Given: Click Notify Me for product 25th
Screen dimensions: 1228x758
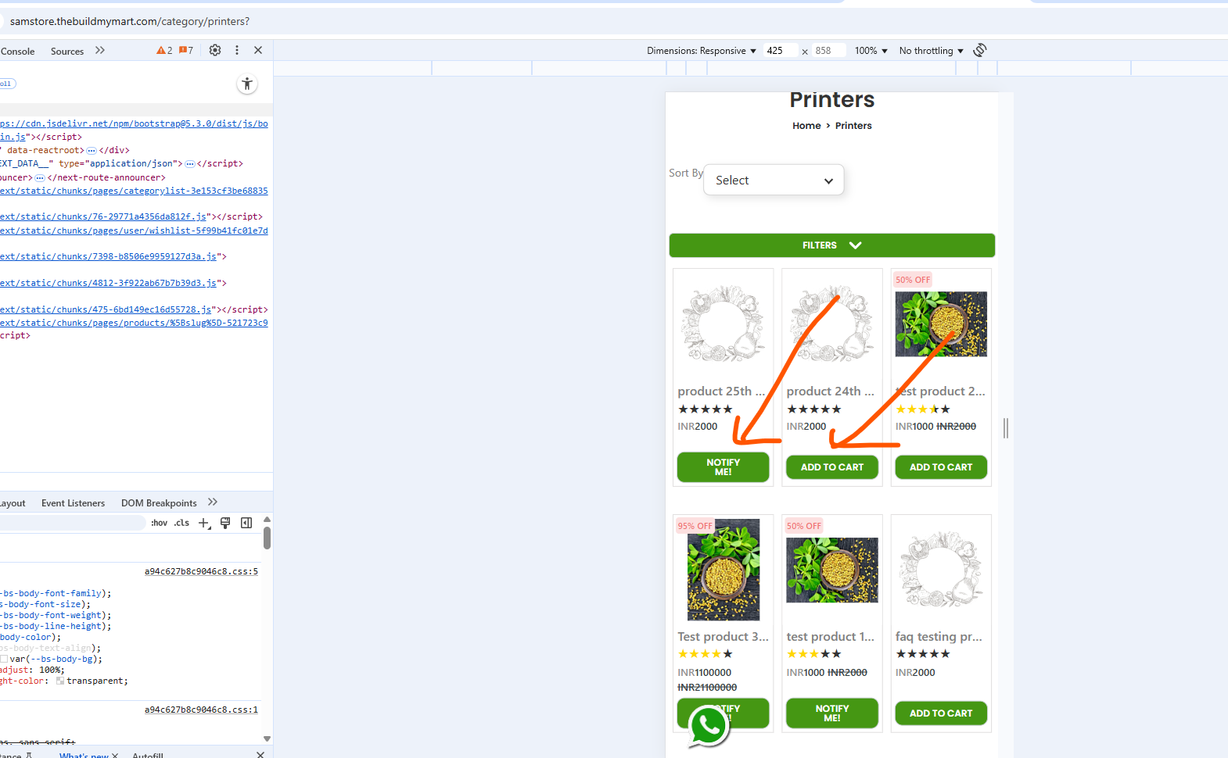Looking at the screenshot, I should (x=723, y=467).
